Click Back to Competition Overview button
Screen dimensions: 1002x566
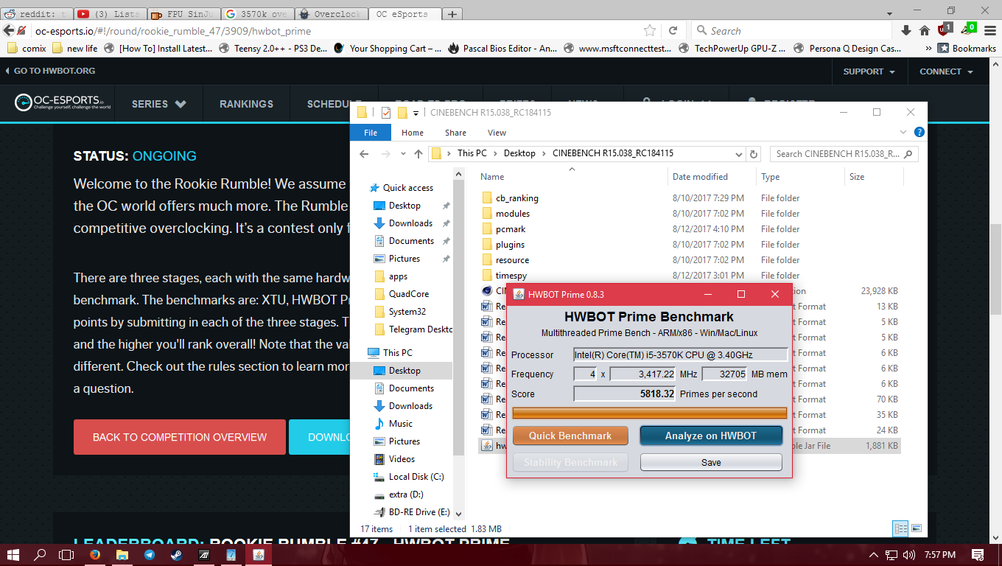(x=180, y=437)
